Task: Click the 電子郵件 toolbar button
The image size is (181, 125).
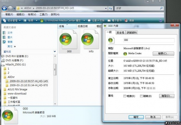Action: tap(115, 21)
